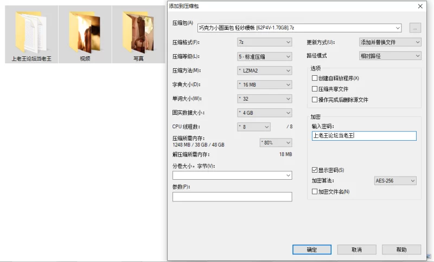Click the browse "..." button beside archive path
The width and height of the screenshot is (434, 262).
tap(415, 28)
